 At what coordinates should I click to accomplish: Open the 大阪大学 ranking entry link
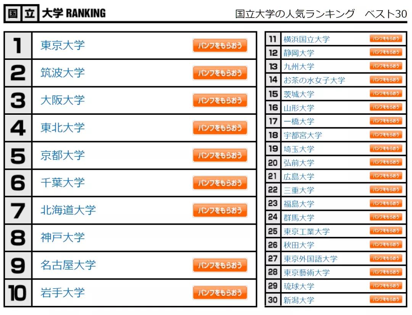coord(63,100)
